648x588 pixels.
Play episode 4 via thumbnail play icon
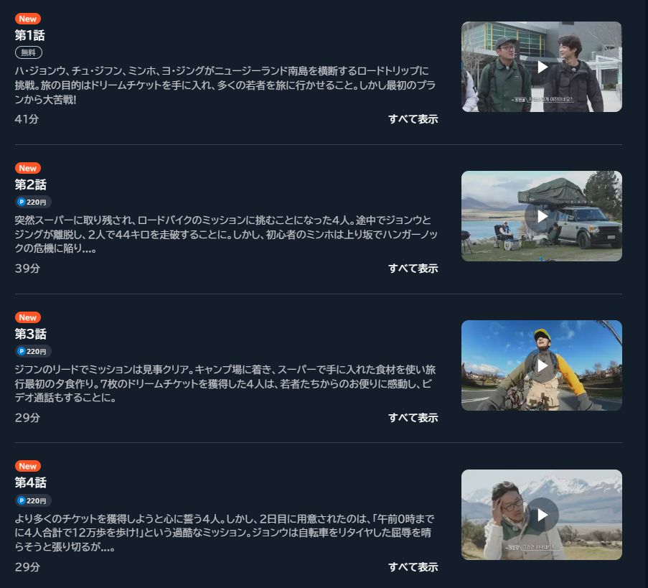click(542, 515)
